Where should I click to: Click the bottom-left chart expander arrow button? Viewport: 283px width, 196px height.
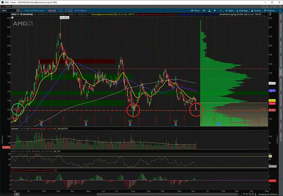tap(17, 194)
